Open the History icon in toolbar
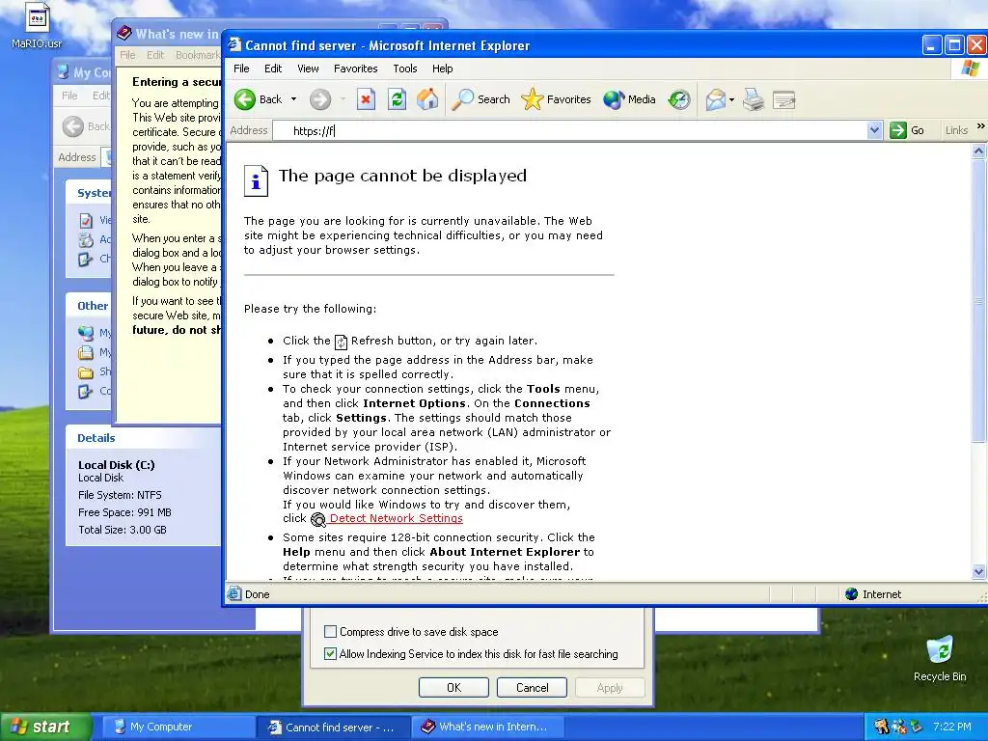Viewport: 988px width, 741px height. click(678, 99)
